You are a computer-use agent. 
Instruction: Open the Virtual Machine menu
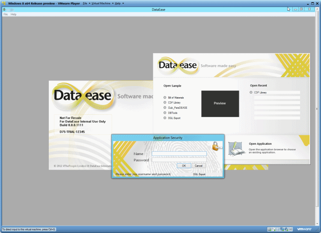[101, 3]
